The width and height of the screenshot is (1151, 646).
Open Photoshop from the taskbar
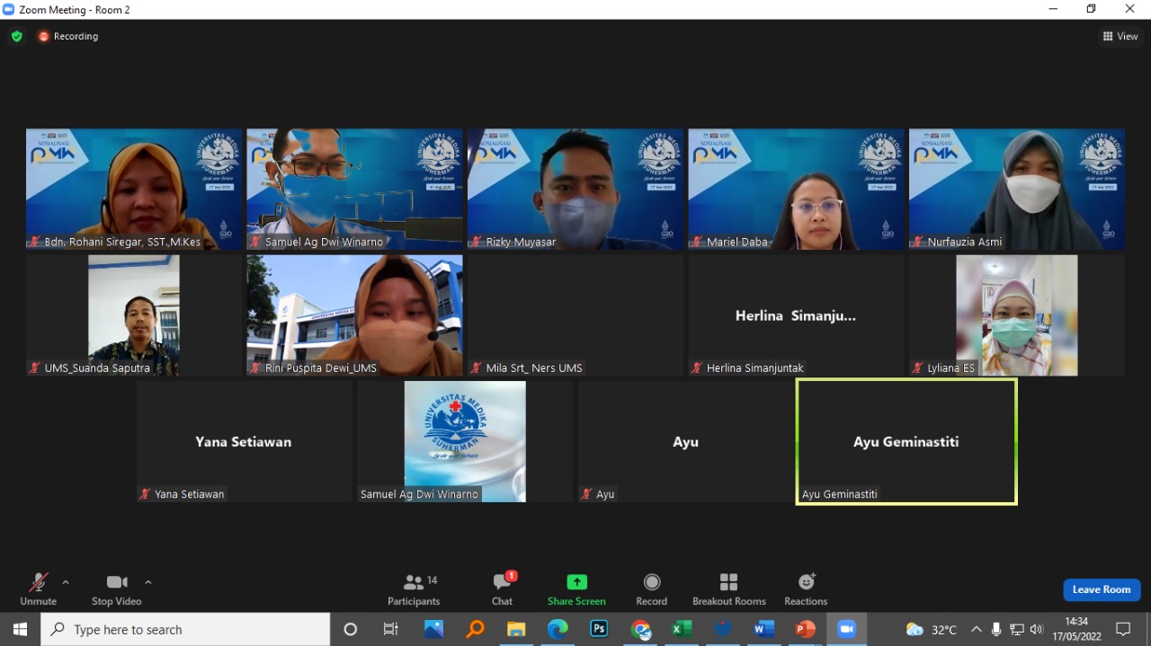tap(599, 630)
